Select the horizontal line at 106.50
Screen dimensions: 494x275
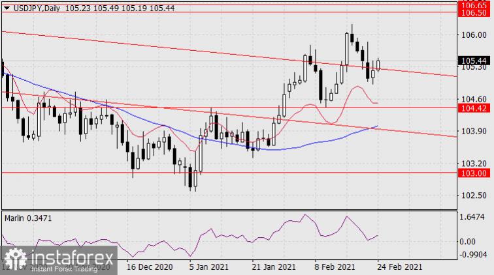click(229, 12)
